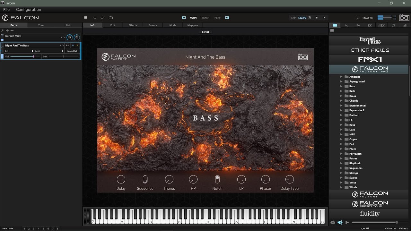Toggle the Sequence switch
Viewport: 411px width, 231px height.
(145, 179)
